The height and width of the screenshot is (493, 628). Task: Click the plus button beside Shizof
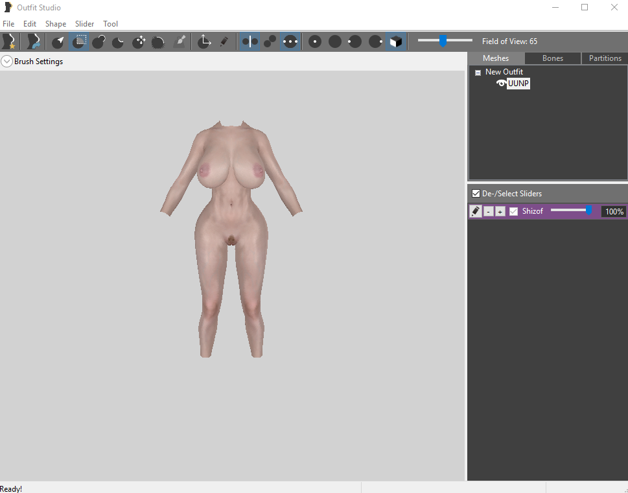click(500, 211)
